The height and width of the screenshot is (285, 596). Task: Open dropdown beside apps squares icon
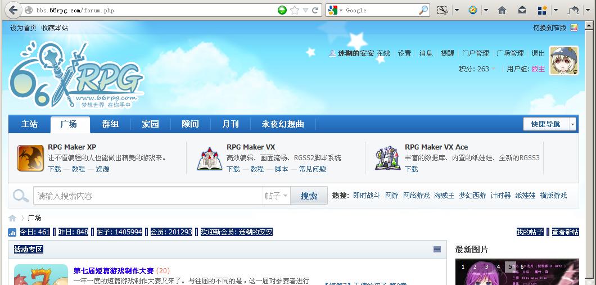coord(556,11)
